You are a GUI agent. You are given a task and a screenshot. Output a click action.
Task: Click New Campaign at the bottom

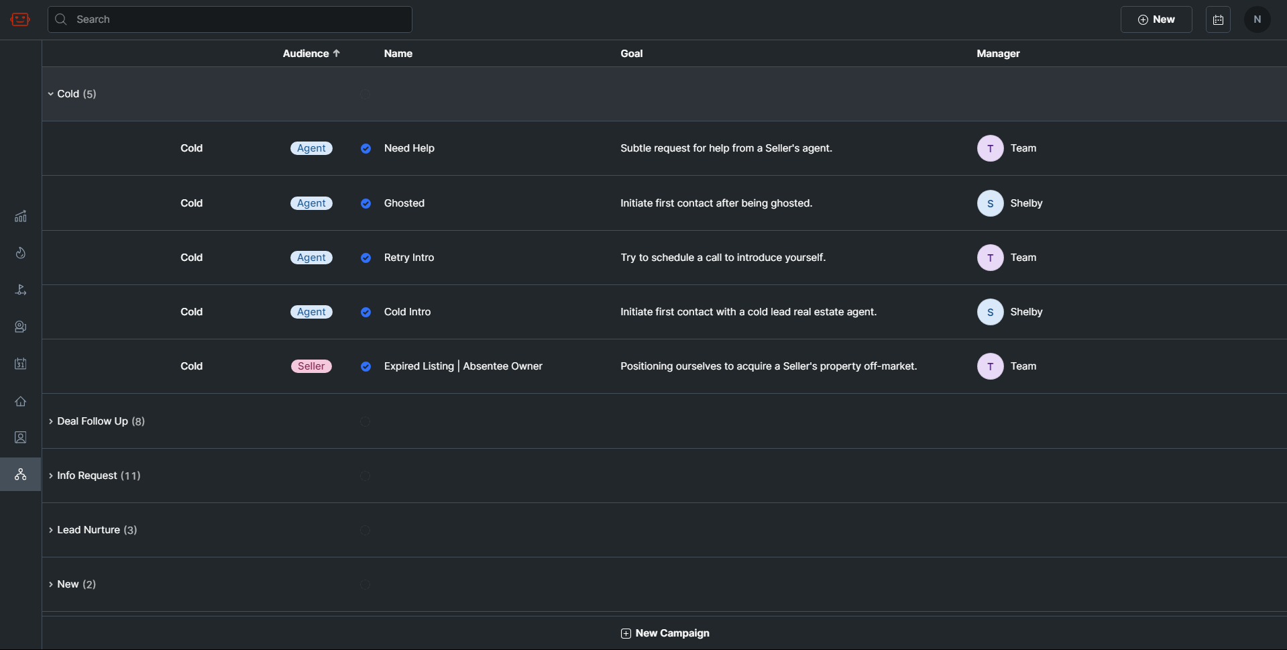coord(665,633)
